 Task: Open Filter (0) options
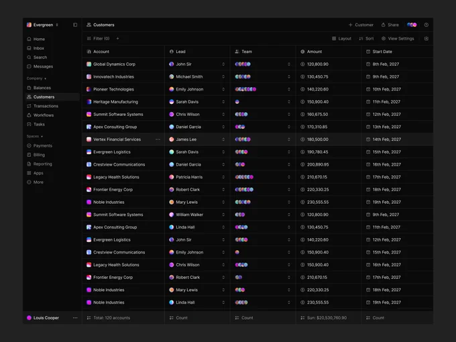tap(98, 38)
